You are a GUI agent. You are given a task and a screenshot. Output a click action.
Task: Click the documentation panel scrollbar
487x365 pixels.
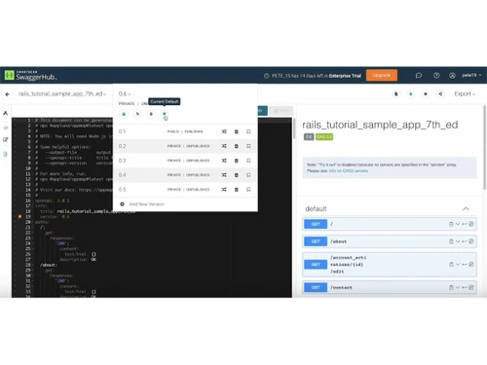[484, 148]
